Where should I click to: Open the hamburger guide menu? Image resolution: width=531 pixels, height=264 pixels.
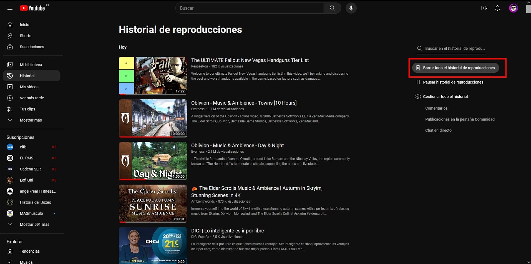pyautogui.click(x=10, y=8)
